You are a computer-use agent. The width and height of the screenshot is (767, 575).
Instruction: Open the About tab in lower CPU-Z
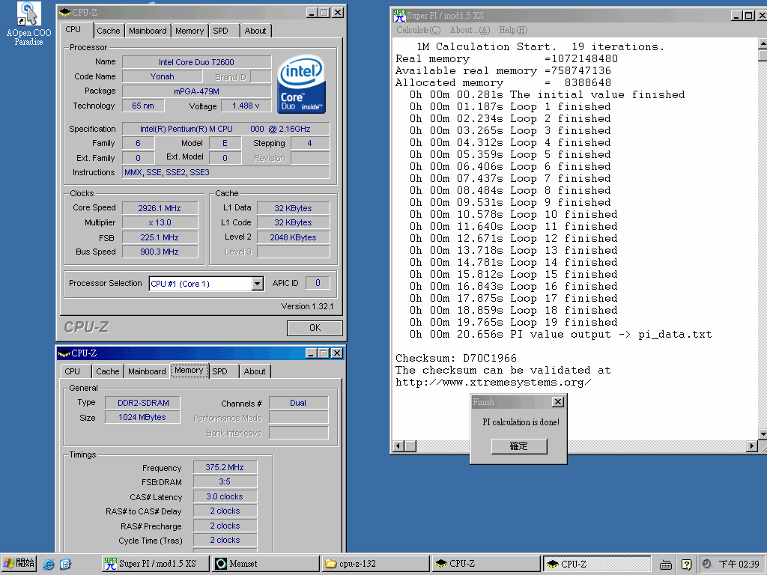coord(255,371)
